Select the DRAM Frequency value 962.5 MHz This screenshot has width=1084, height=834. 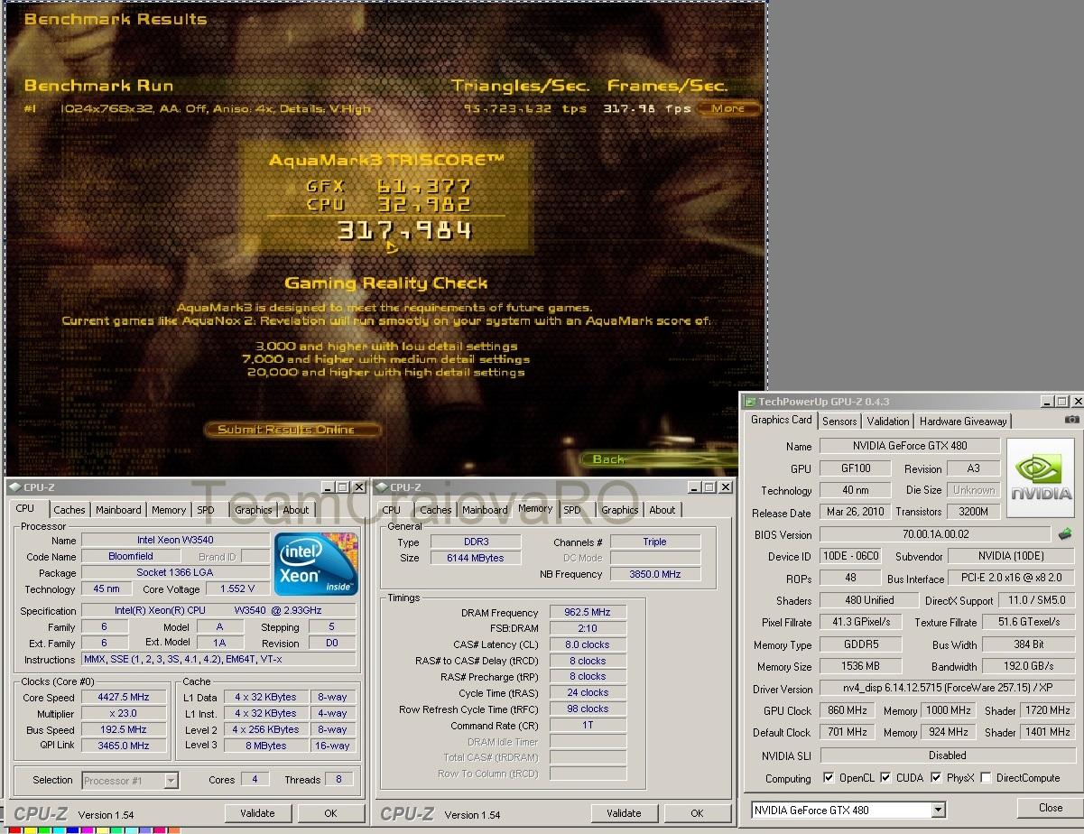pyautogui.click(x=588, y=612)
